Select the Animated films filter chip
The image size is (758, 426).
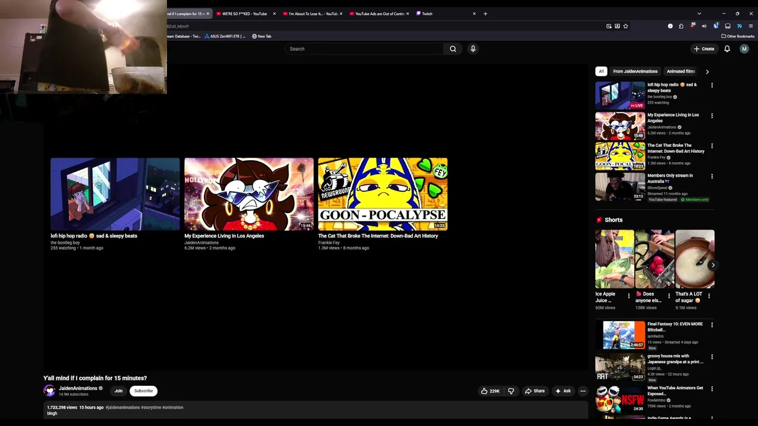click(680, 72)
